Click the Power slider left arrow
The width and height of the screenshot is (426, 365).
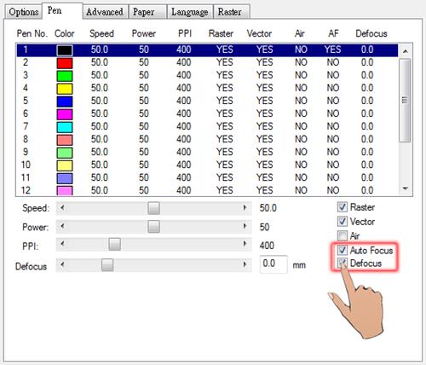[x=62, y=227]
